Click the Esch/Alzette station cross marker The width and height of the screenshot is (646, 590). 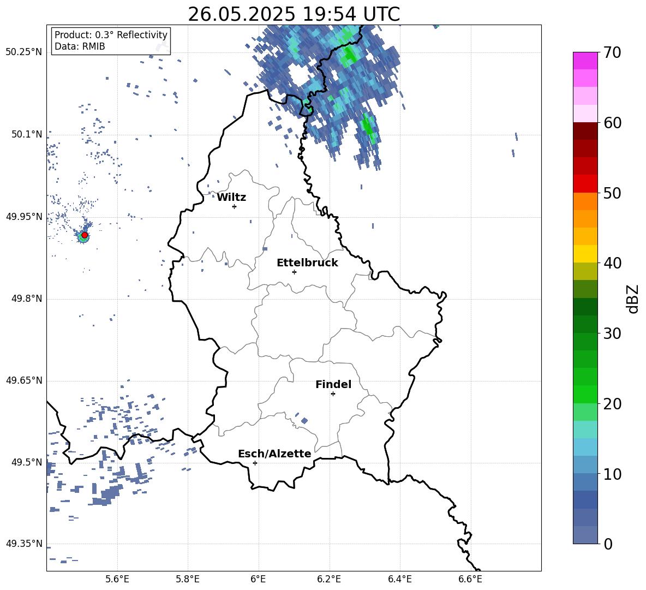click(255, 463)
